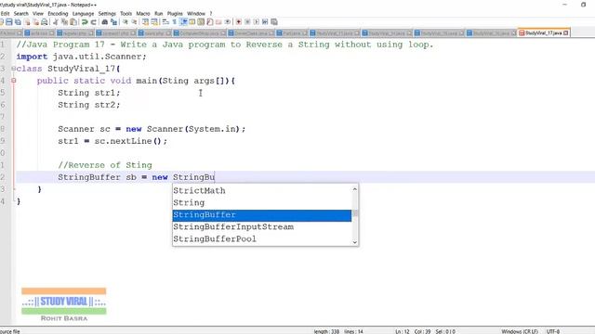The width and height of the screenshot is (595, 334).
Task: Open the ? help menu
Action: pos(211,14)
